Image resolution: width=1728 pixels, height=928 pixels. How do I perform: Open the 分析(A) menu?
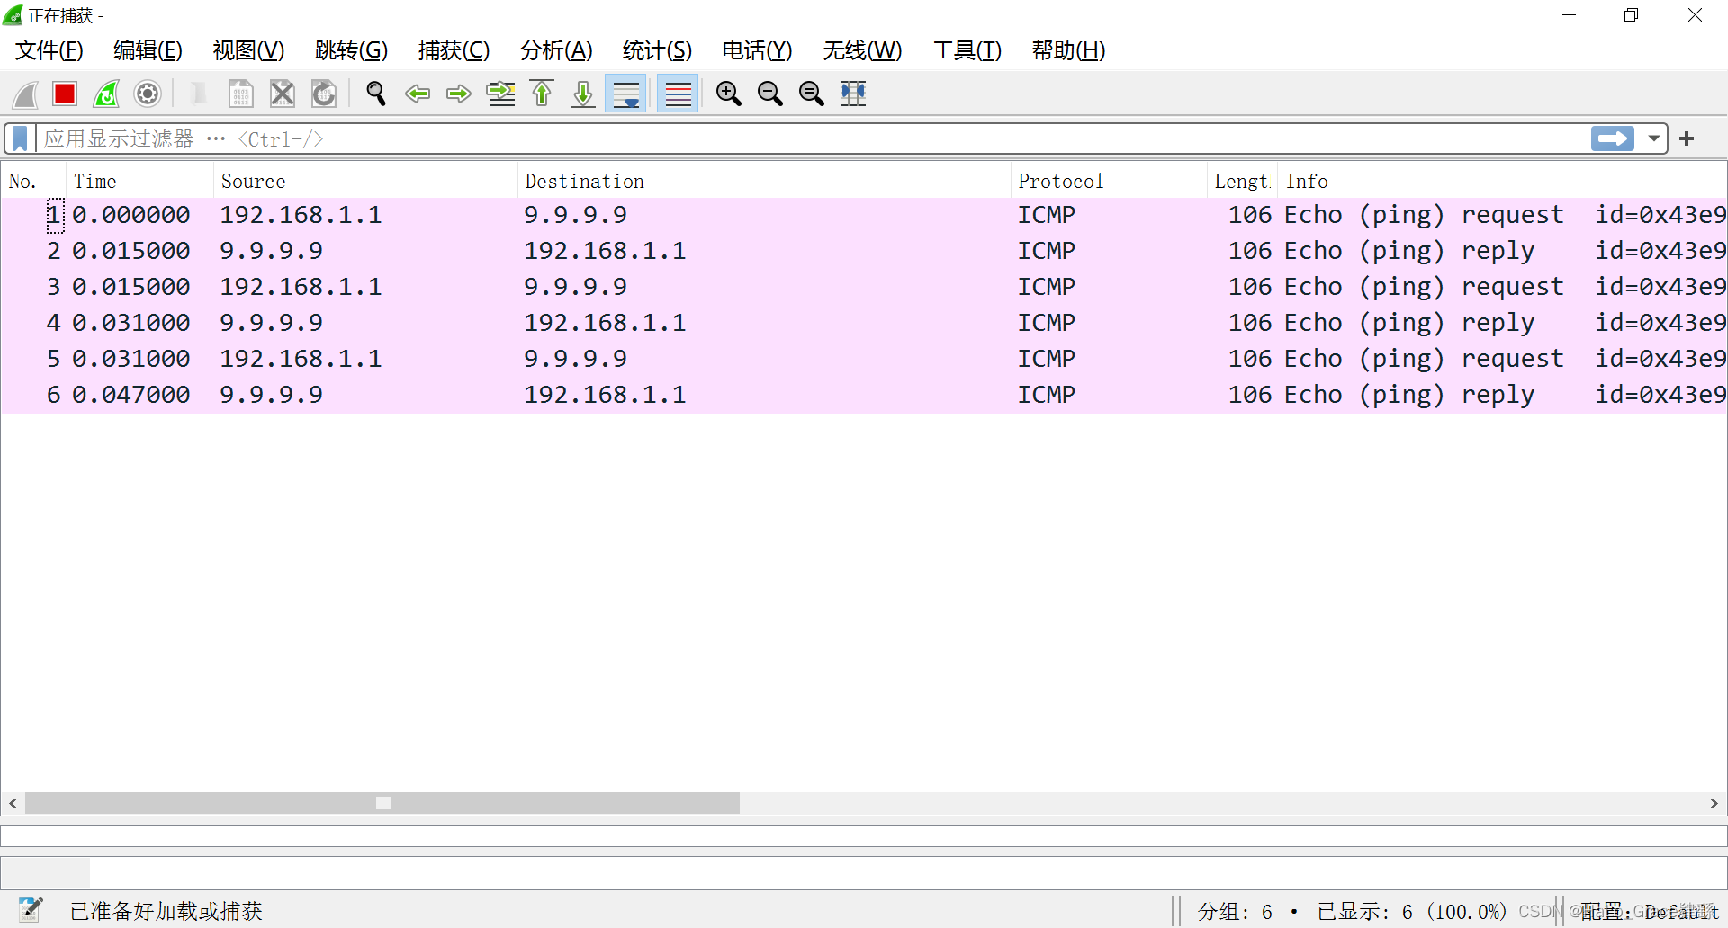(556, 50)
